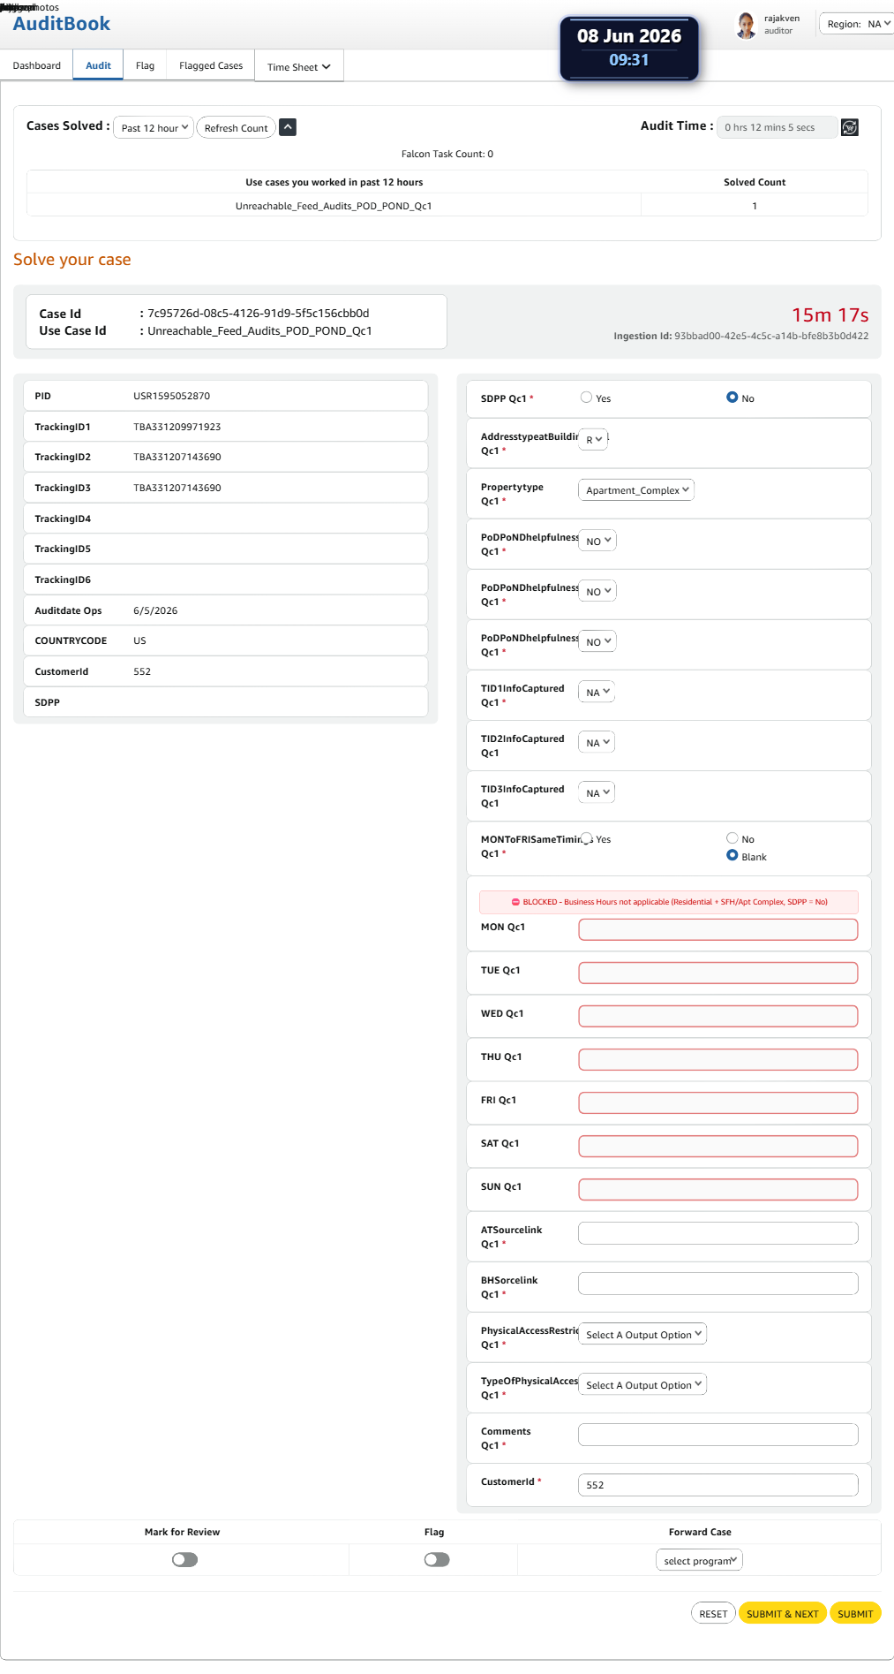894x1674 pixels.
Task: Expand the AddresstypeatBuilding Qc1 dropdown
Action: 593,439
